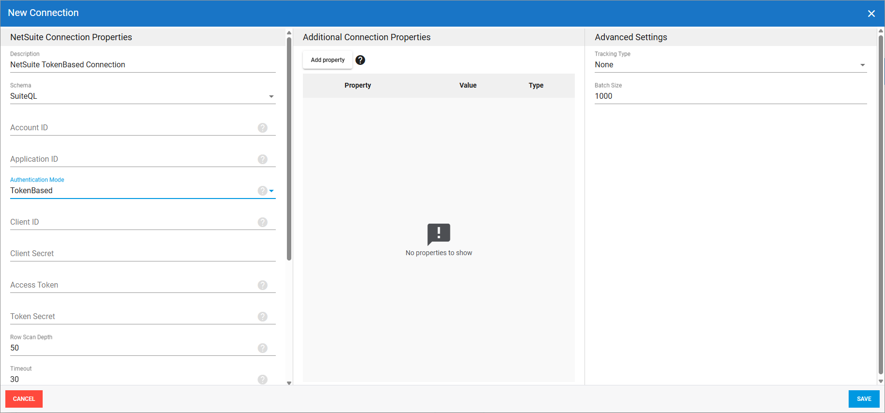Expand the Schema SuiteQL dropdown
Screen dimensions: 885x413
(x=271, y=96)
